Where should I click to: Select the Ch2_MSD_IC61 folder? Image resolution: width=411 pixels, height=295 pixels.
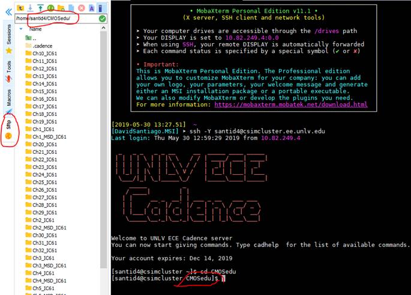click(x=46, y=228)
